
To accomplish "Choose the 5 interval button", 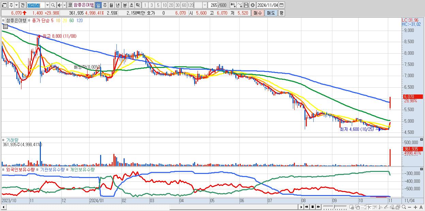I will 158,5.
